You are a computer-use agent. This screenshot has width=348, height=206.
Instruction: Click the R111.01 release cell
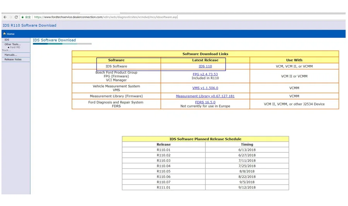164,187
